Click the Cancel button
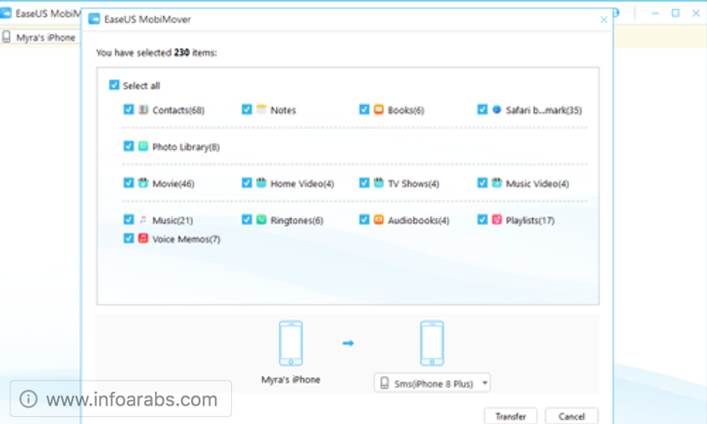 (572, 417)
